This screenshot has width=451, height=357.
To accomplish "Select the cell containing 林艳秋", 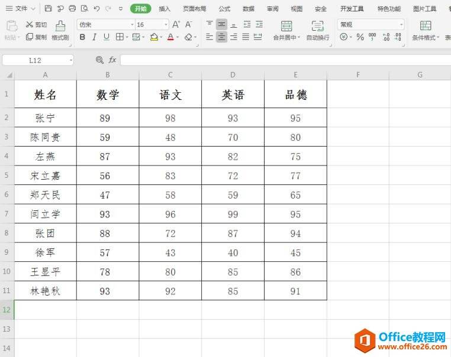I will (46, 291).
